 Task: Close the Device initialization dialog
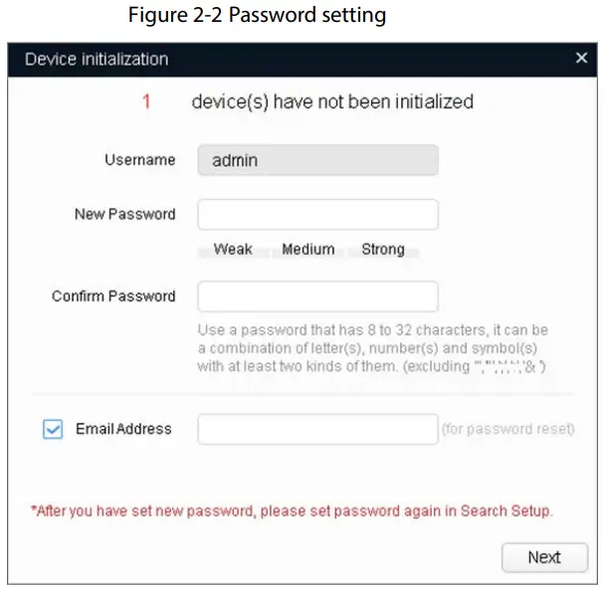582,59
